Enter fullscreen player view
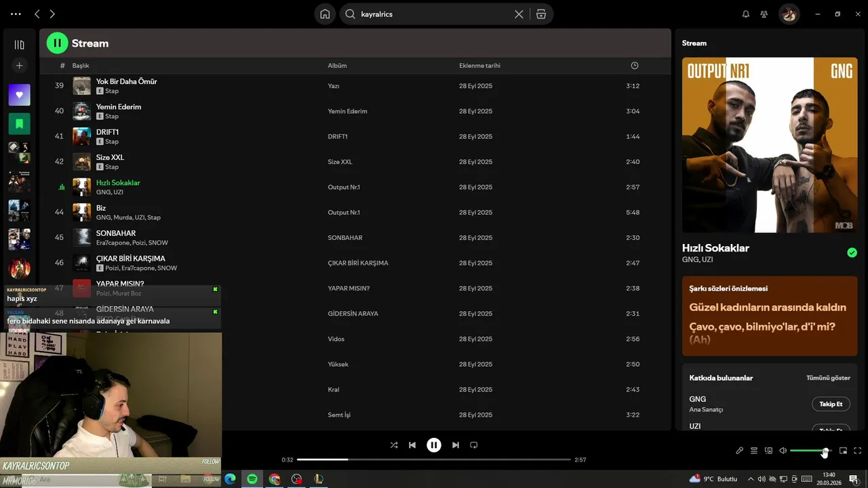The image size is (868, 488). click(x=858, y=451)
